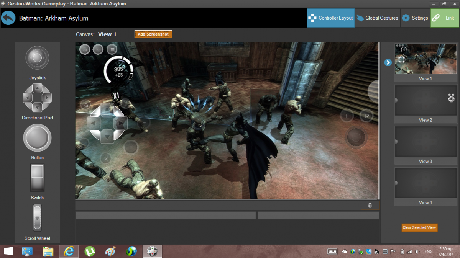The height and width of the screenshot is (258, 460).
Task: Click the Clear Selected View button
Action: pos(419,227)
